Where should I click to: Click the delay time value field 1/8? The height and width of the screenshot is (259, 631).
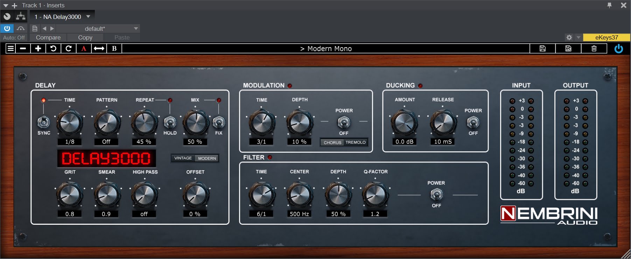tap(70, 142)
